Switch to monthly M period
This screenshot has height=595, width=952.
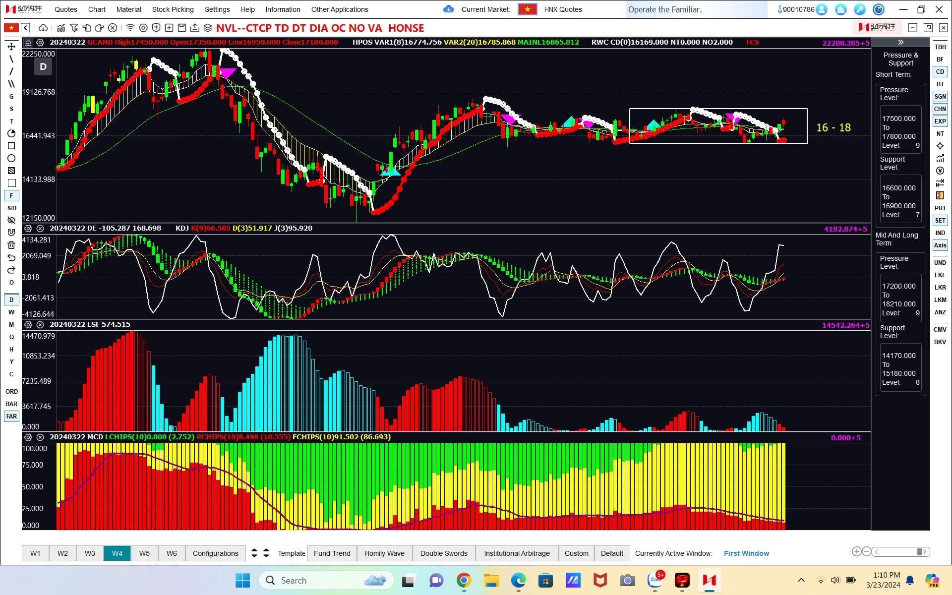11,324
